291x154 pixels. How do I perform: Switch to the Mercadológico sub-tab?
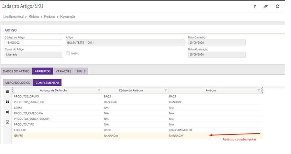[x=18, y=83]
